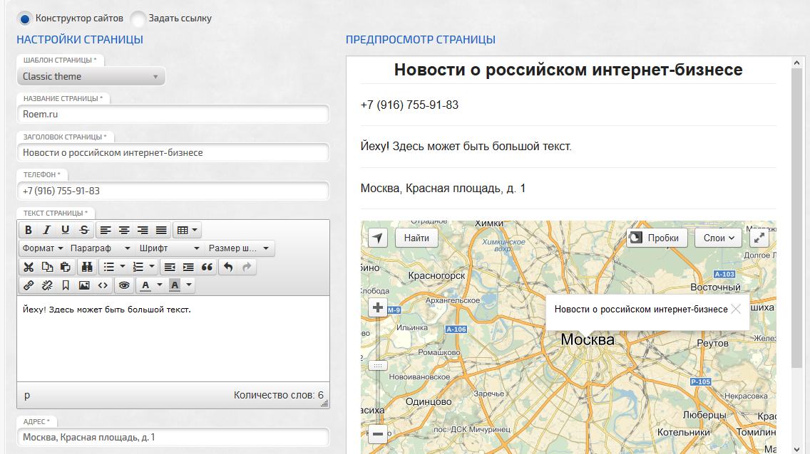This screenshot has width=810, height=454.
Task: Cut text using the scissors icon
Action: coord(28,267)
